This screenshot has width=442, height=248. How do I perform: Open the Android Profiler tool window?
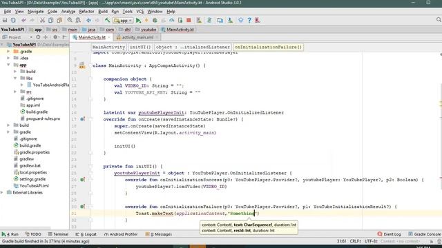coord(121,234)
